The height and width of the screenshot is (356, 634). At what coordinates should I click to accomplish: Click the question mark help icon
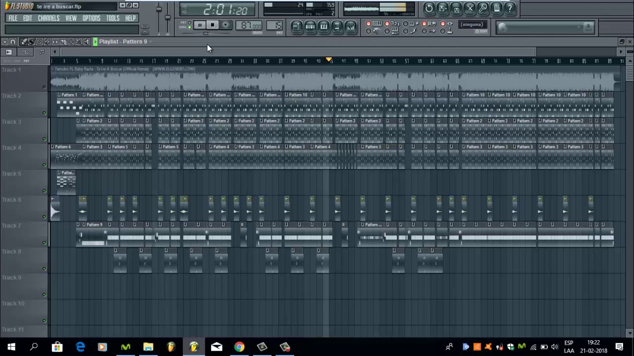510,8
